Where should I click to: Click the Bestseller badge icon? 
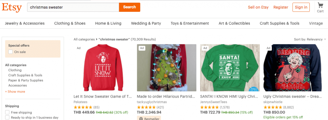(x=141, y=119)
